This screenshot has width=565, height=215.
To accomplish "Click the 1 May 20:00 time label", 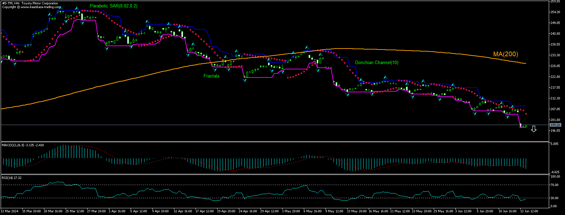I will (x=291, y=211).
